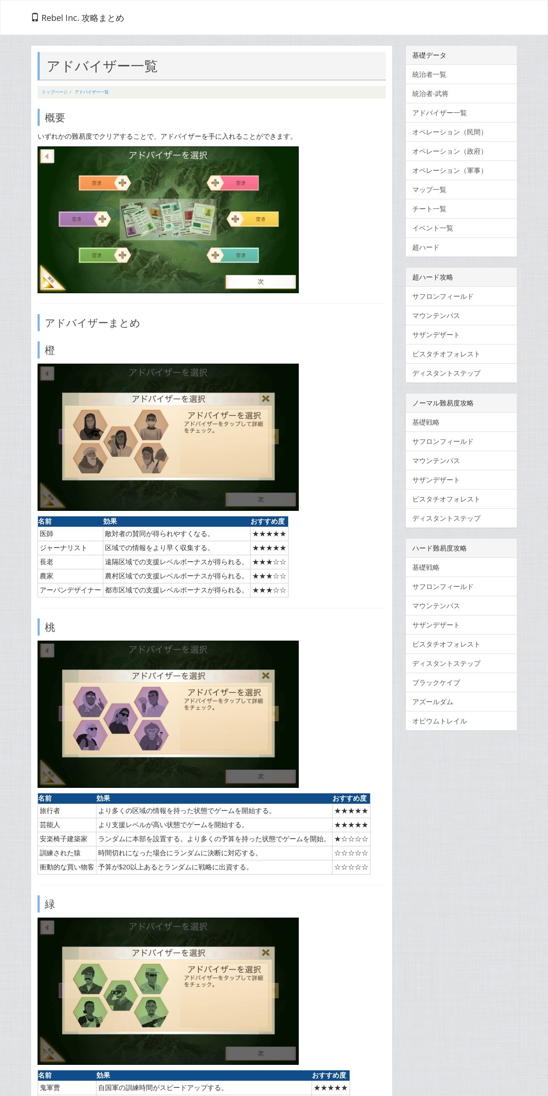The width and height of the screenshot is (548, 1096).
Task: Open the トップページ breadcrumb link
Action: 55,92
